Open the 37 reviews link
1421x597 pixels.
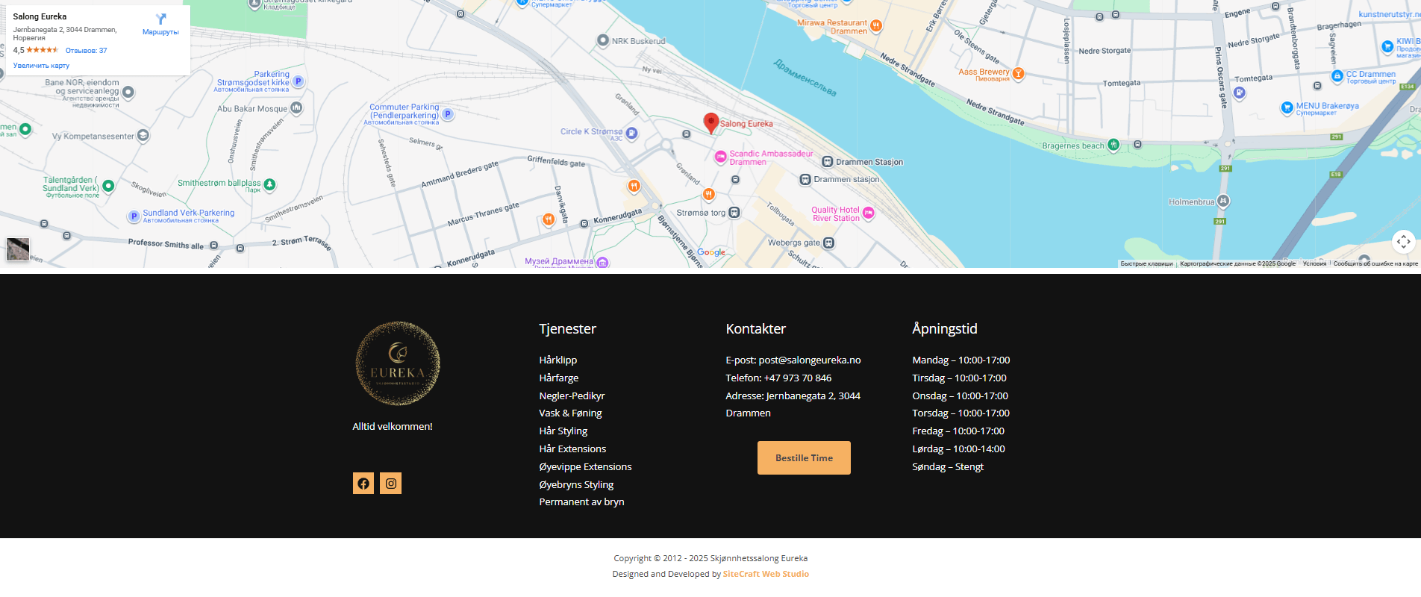(x=86, y=51)
